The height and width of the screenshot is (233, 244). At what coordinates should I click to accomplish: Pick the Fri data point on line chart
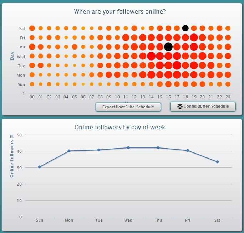click(188, 151)
